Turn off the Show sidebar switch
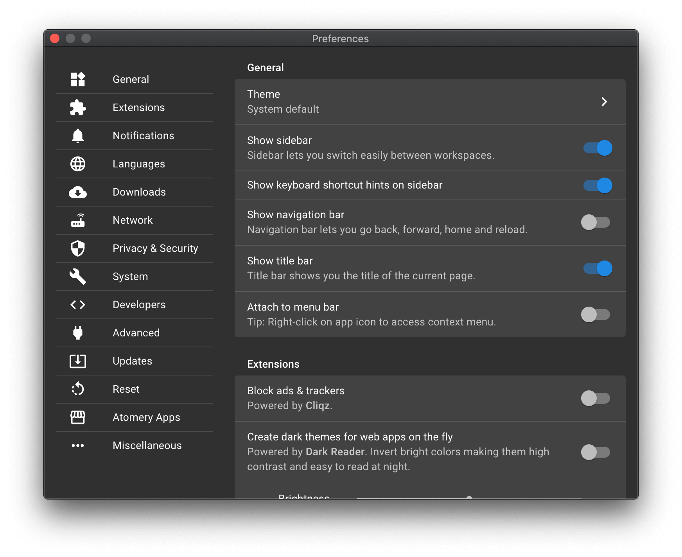 (598, 148)
